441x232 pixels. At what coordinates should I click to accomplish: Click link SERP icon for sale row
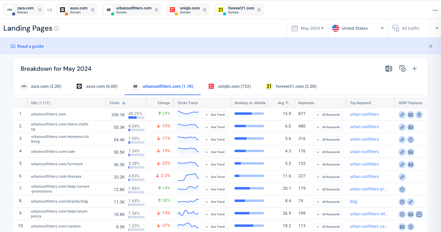click(402, 152)
